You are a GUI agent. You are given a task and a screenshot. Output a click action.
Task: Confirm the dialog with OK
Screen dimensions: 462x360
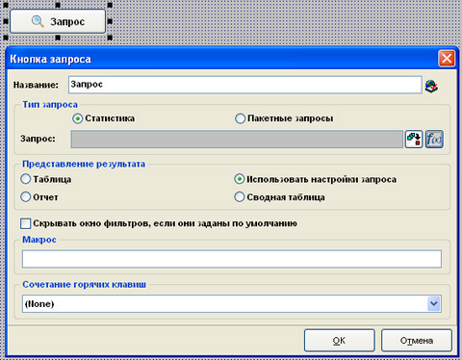340,341
